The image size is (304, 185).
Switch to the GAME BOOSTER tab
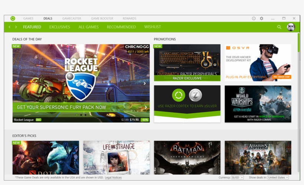point(102,18)
